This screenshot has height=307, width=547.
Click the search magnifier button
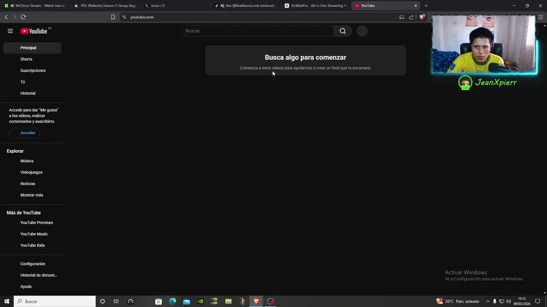click(x=343, y=31)
